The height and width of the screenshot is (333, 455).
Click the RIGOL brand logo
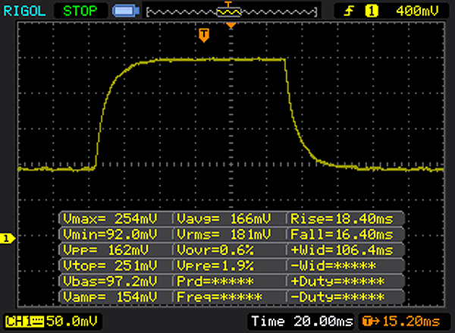(x=25, y=11)
